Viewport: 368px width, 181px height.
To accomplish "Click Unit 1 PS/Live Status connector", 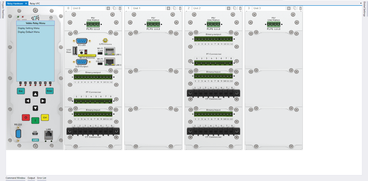I will point(153,24).
